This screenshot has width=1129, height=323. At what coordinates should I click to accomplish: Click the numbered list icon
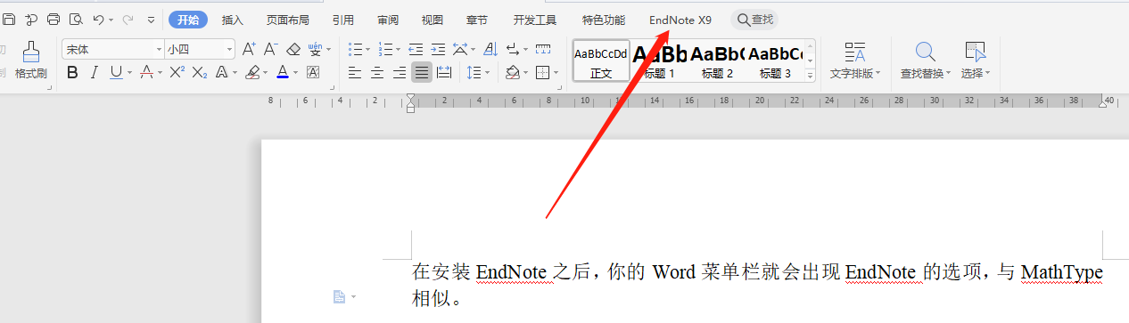pyautogui.click(x=385, y=49)
